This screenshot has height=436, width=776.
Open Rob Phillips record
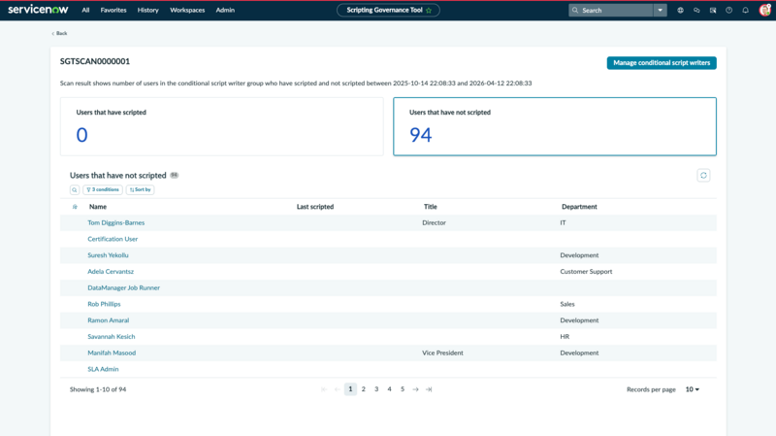(104, 304)
